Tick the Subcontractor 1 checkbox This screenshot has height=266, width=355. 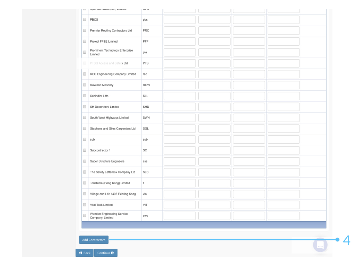coord(85,150)
